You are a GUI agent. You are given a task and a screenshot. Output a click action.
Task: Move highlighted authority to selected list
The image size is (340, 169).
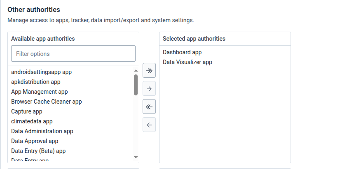[149, 88]
